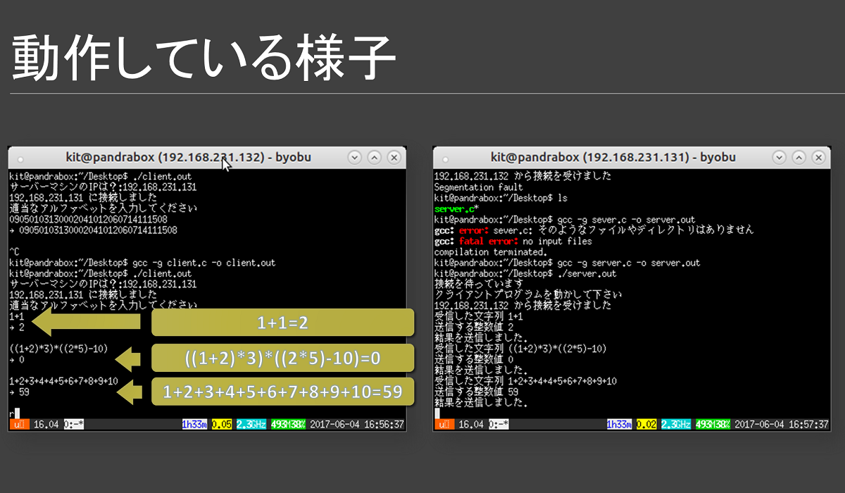
Task: Close the 192.168.231.131 byobu window
Action: tap(820, 158)
